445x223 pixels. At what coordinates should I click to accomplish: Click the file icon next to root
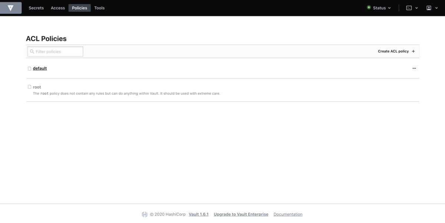pyautogui.click(x=30, y=87)
